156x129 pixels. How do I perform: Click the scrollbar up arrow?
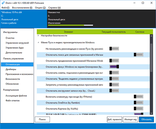point(151,36)
